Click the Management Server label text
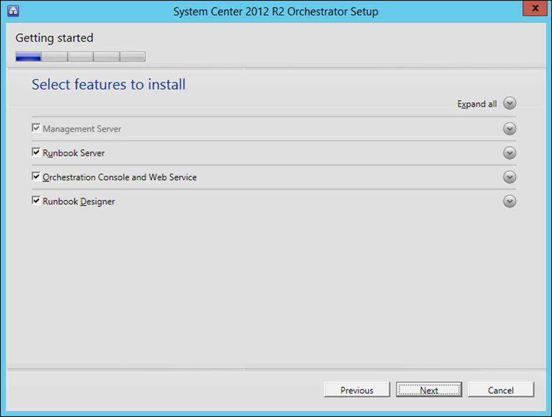This screenshot has height=417, width=552. click(x=82, y=129)
